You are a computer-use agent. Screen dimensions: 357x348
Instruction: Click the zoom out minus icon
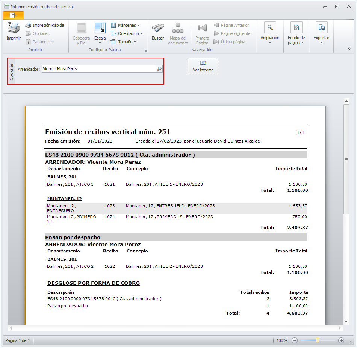pyautogui.click(x=295, y=340)
